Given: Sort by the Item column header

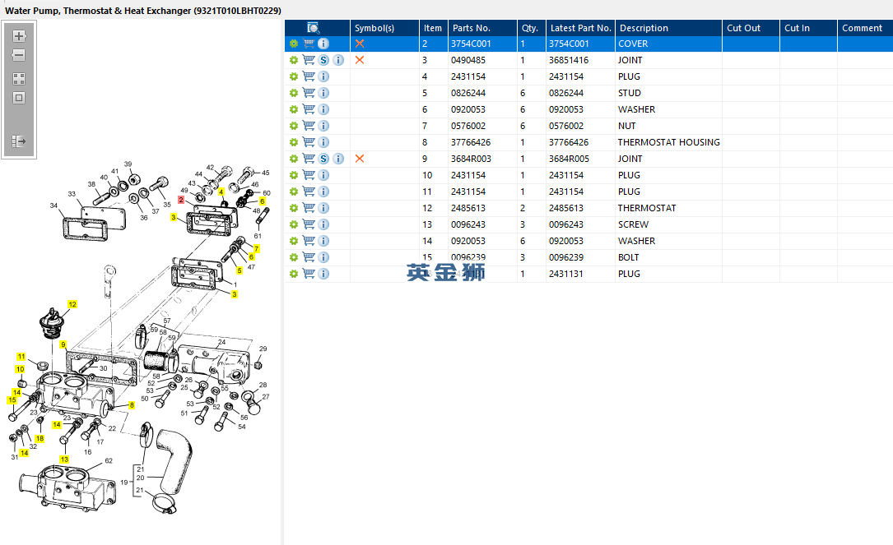Looking at the screenshot, I should [x=434, y=28].
